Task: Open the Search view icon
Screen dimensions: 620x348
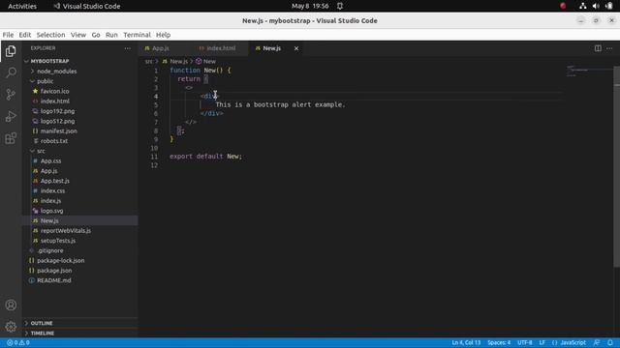Action: 11,72
